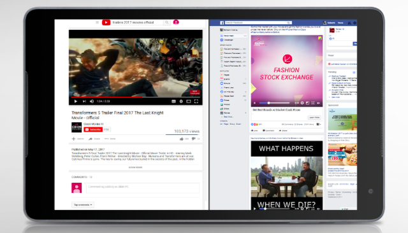Click the search box containing 'trailers 2017 movies official'
The image size is (408, 233).
click(x=137, y=22)
